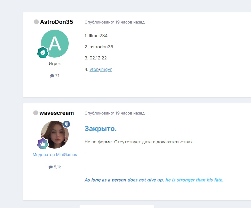Click the offline status dot beside wavescream
The height and width of the screenshot is (208, 251).
tap(36, 113)
